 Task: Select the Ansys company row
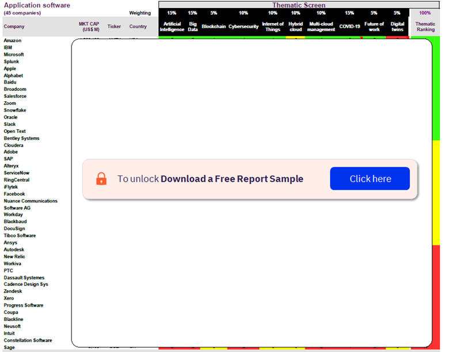pyautogui.click(x=10, y=242)
